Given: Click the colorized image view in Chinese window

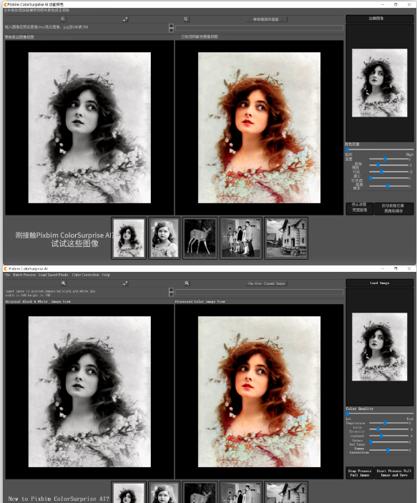Looking at the screenshot, I should click(x=259, y=127).
